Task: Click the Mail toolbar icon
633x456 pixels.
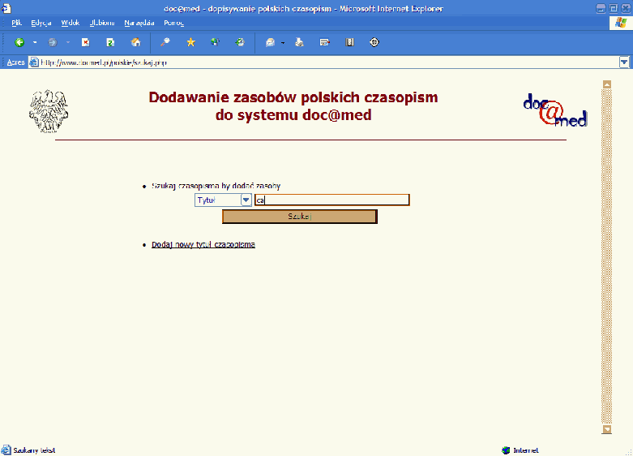Action: pyautogui.click(x=271, y=42)
